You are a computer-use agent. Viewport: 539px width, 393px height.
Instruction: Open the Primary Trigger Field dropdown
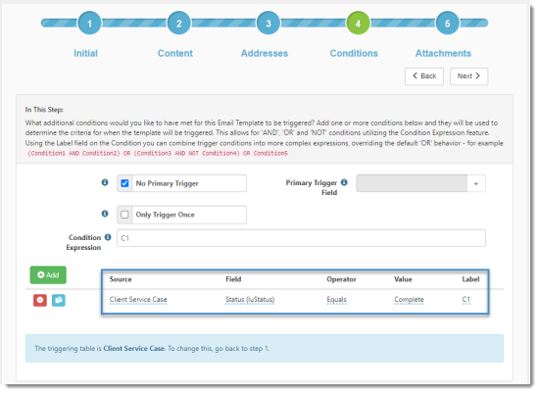click(420, 183)
